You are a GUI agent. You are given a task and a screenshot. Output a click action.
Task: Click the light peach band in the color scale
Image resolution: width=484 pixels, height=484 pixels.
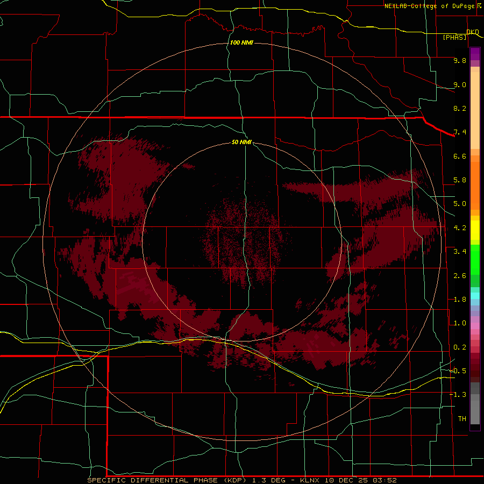[475, 110]
